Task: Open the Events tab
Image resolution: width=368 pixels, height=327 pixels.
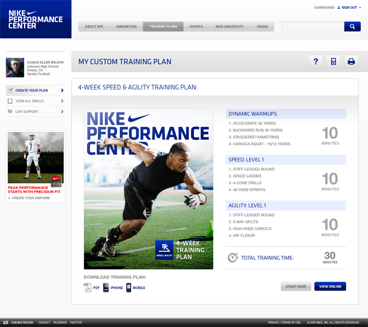Action: 196,26
